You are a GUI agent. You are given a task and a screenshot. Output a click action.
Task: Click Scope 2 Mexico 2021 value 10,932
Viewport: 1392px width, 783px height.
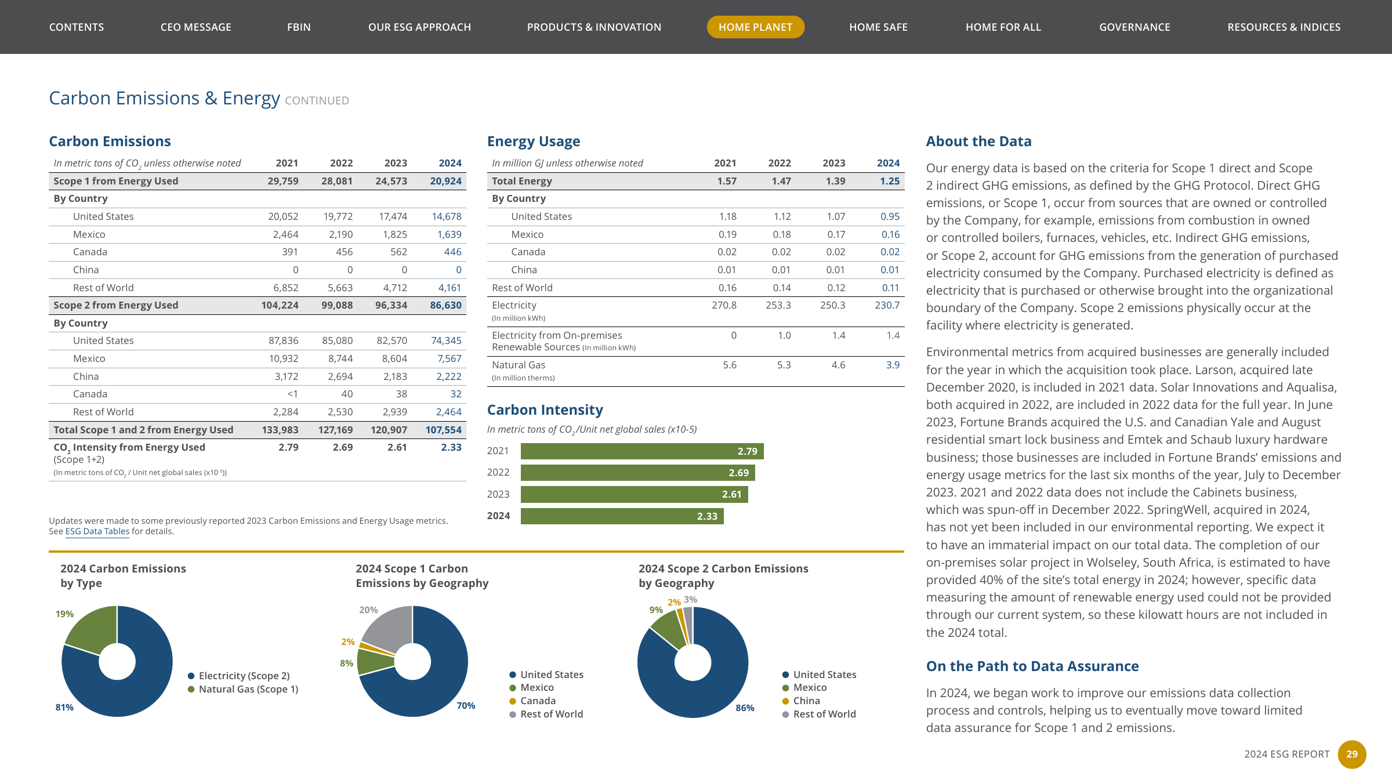[x=283, y=358]
